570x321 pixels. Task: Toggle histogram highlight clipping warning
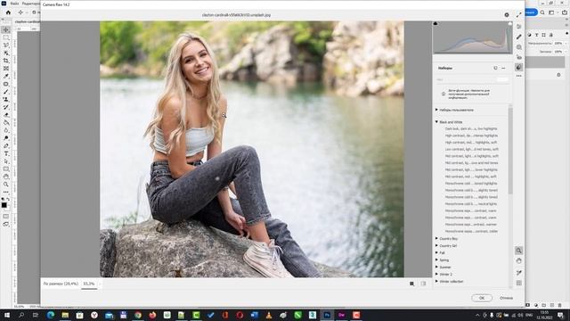pyautogui.click(x=509, y=24)
